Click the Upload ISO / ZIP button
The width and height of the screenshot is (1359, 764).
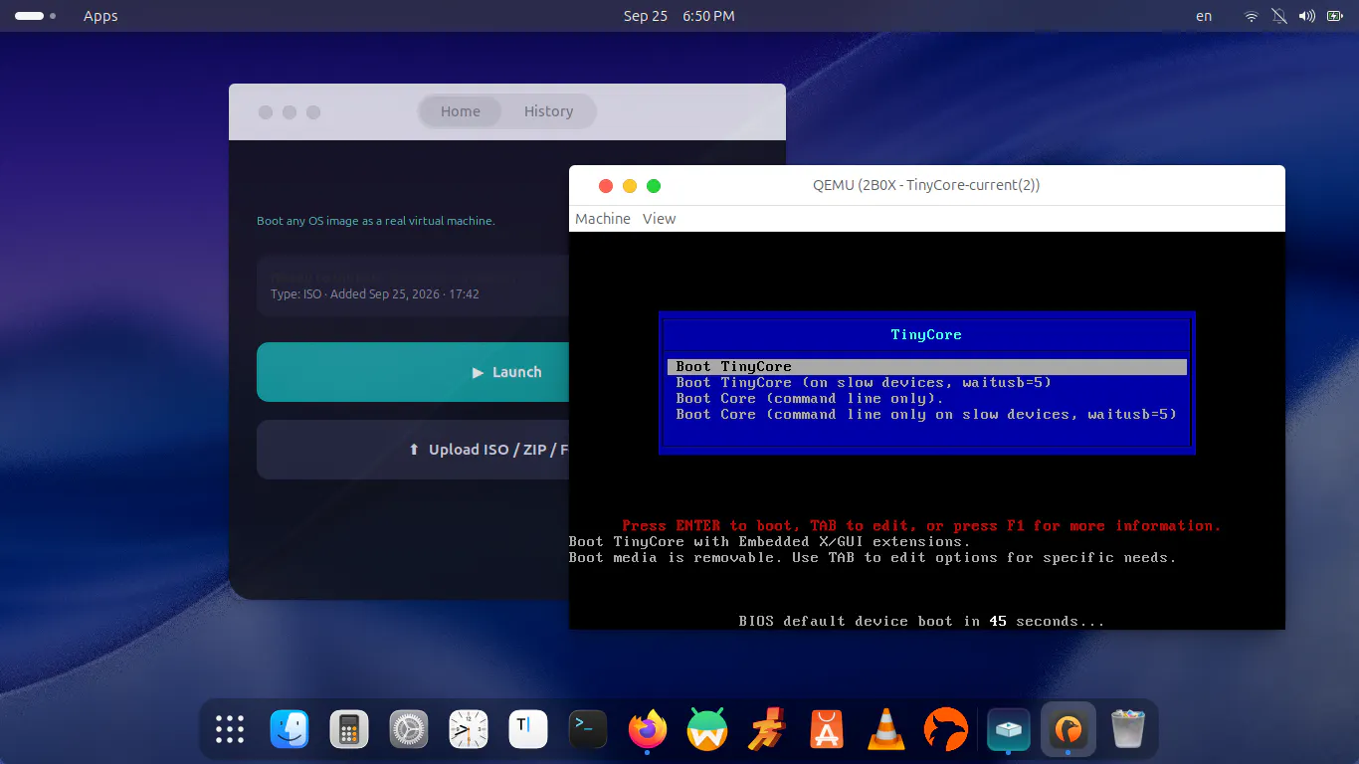pos(507,450)
